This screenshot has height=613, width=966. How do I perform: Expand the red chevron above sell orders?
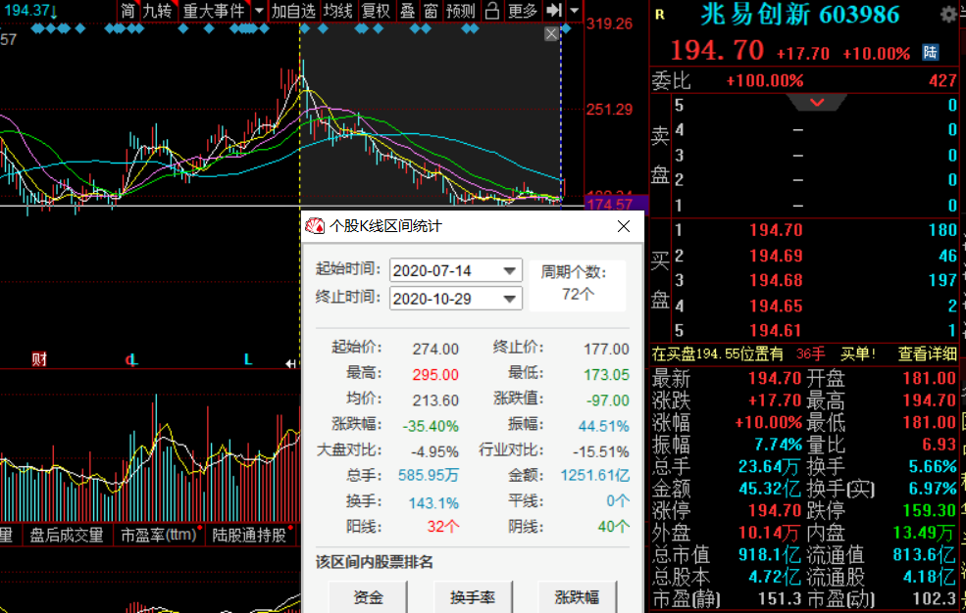(x=817, y=102)
